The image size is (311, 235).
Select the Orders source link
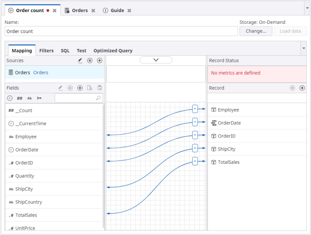(41, 72)
